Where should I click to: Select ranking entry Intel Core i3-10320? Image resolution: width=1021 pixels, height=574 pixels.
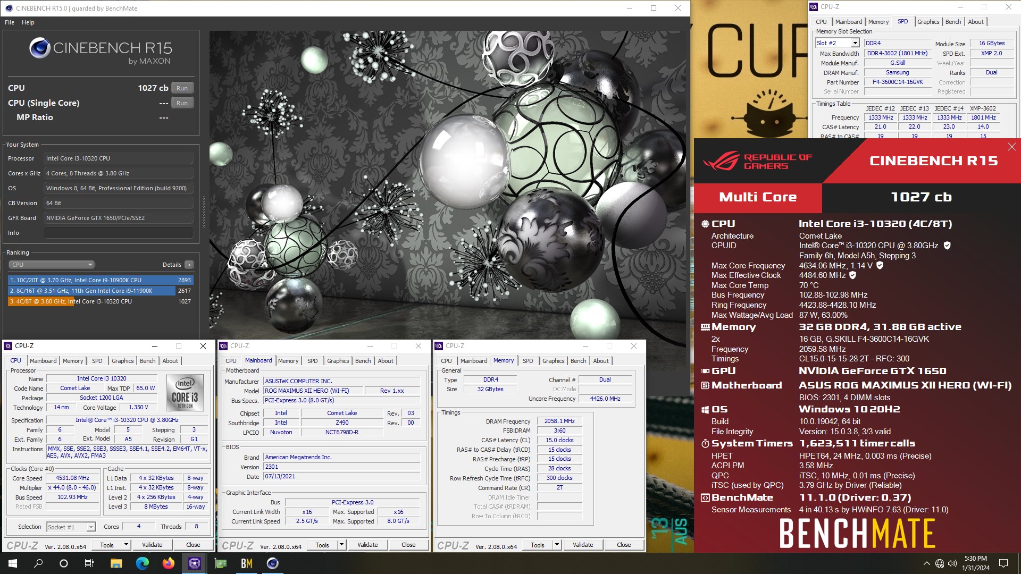click(x=100, y=301)
